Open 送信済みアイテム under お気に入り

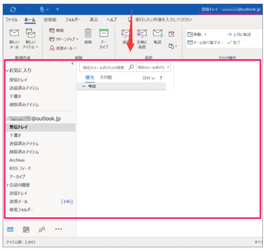click(x=24, y=88)
